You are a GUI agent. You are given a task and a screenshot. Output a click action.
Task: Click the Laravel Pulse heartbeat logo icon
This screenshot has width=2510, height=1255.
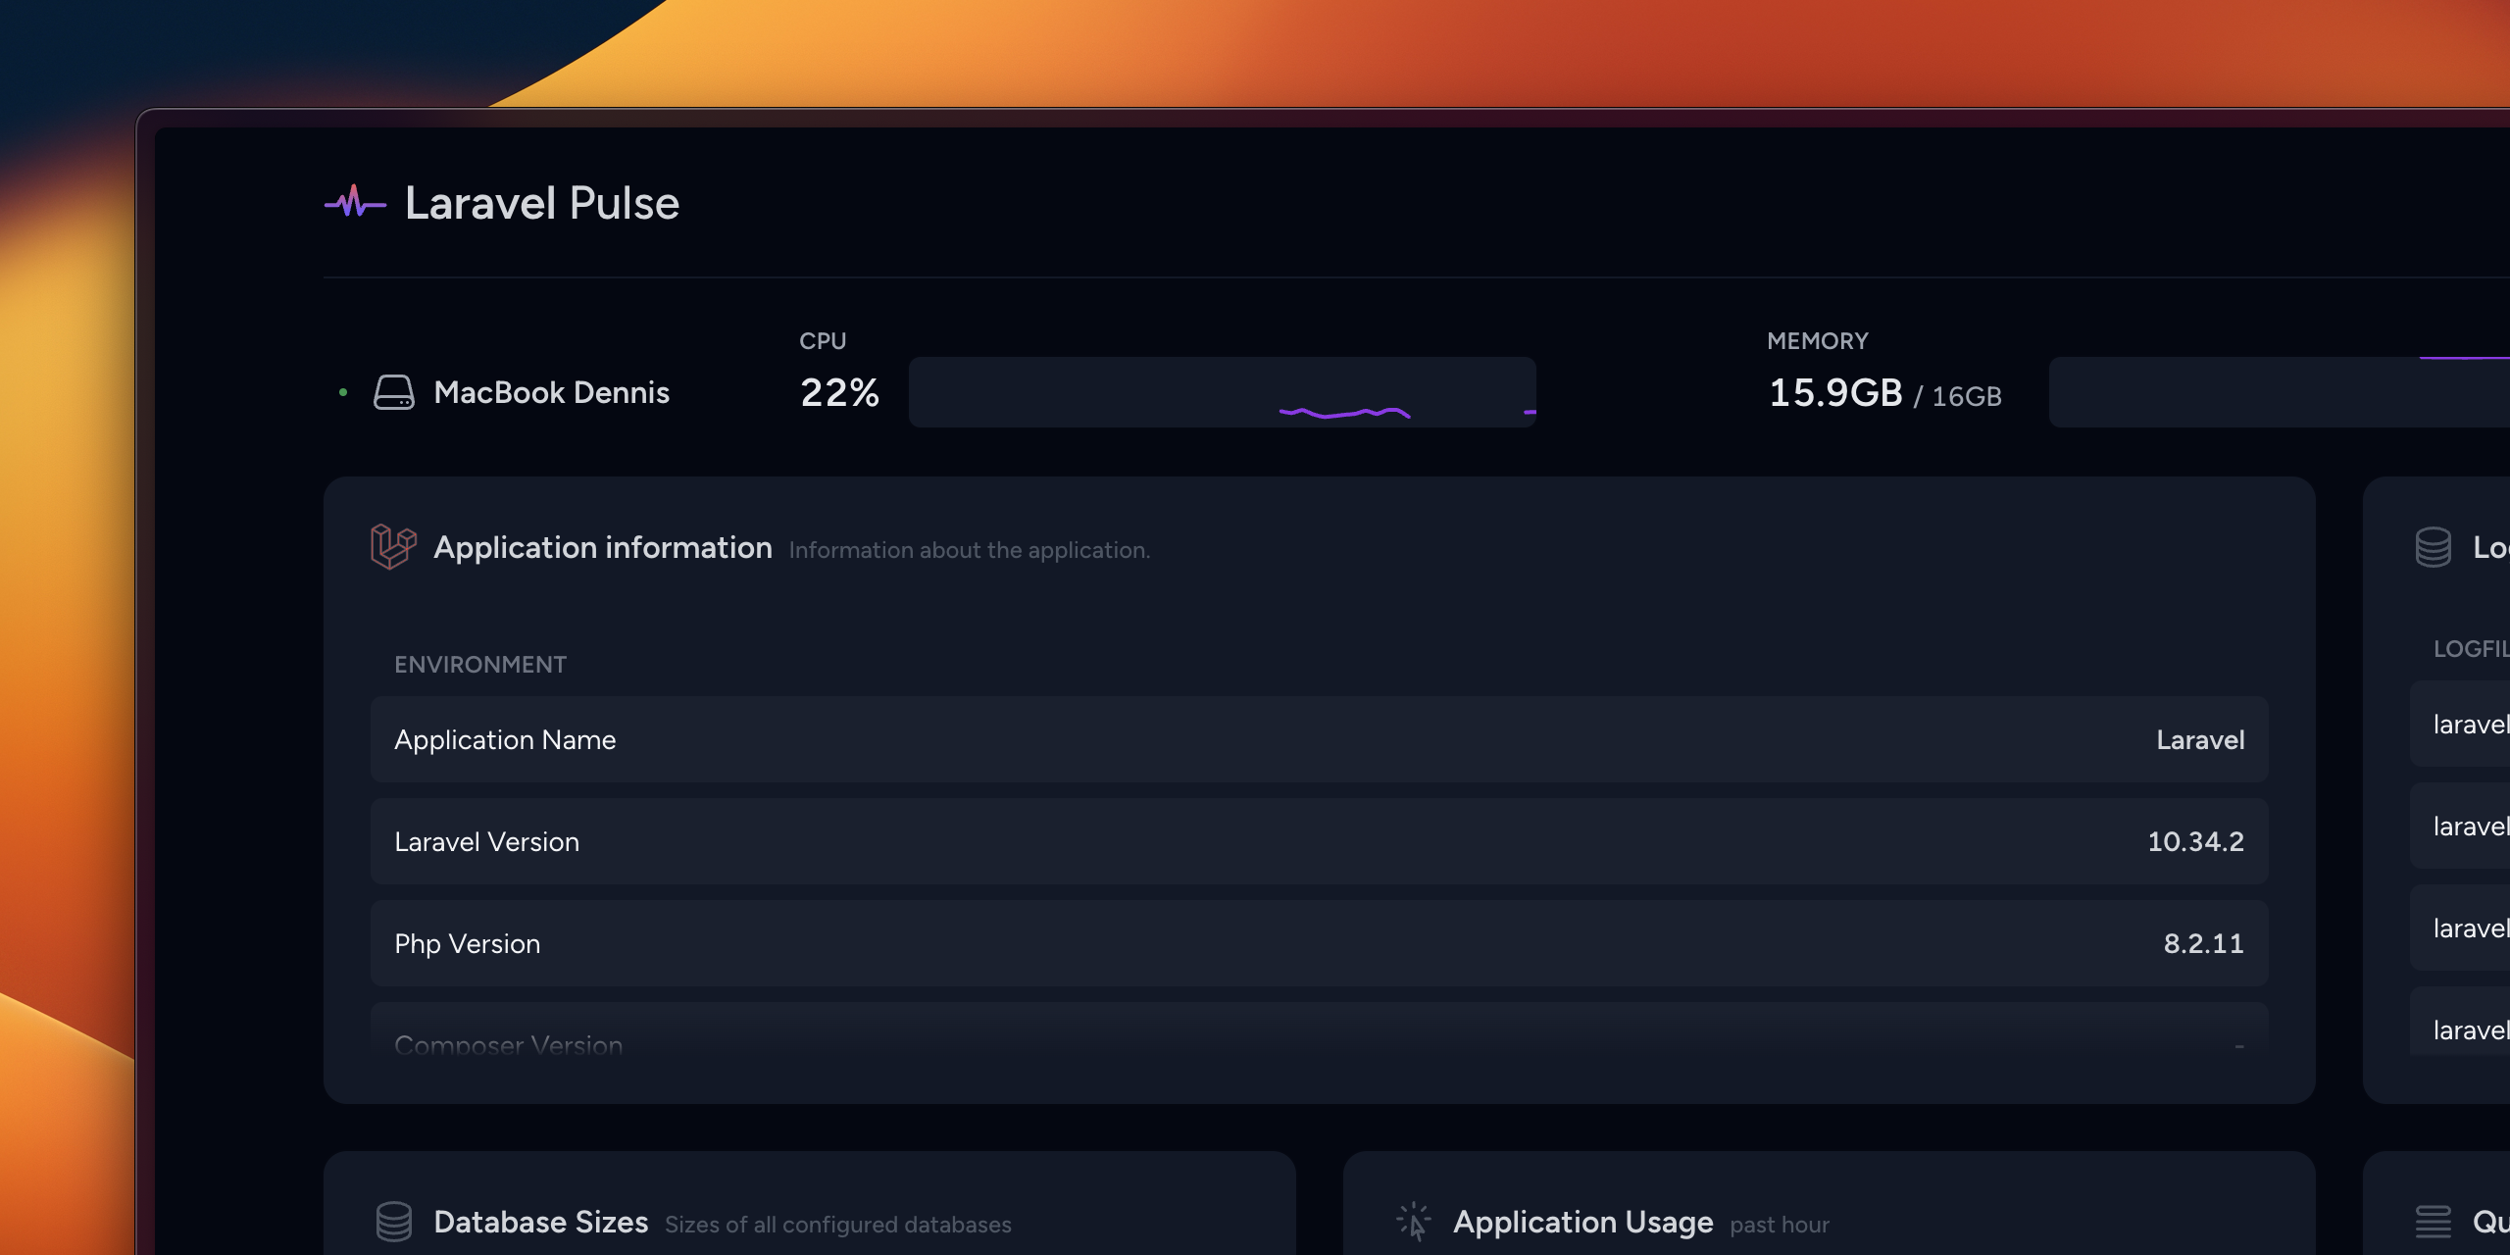point(355,202)
